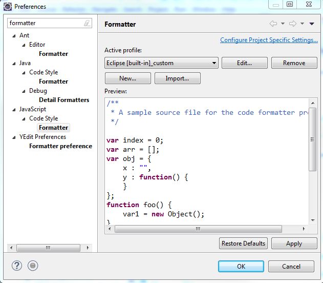The width and height of the screenshot is (323, 283).
Task: Click the Edit... profile button
Action: coord(245,63)
